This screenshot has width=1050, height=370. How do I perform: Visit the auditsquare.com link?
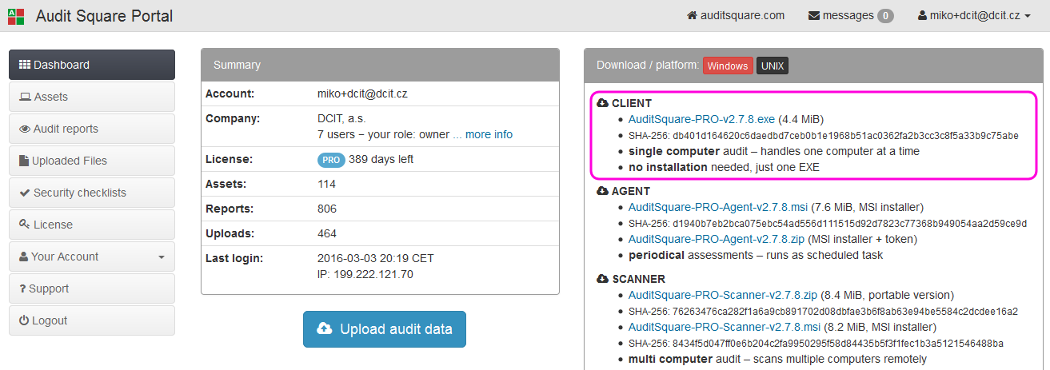coord(736,15)
